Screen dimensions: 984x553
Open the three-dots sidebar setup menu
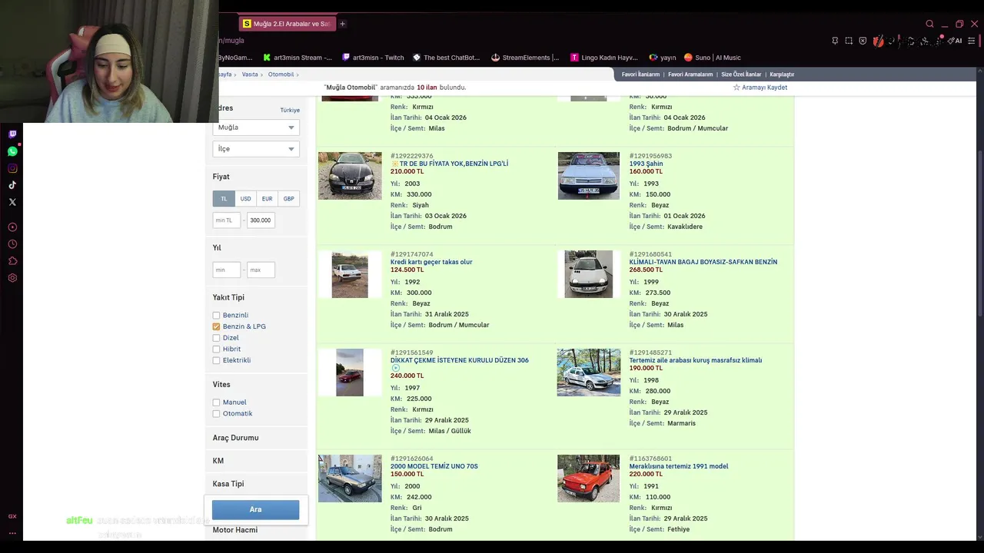12,533
